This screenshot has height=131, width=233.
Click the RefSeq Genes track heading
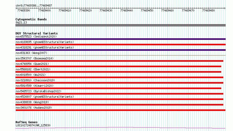point(26,122)
